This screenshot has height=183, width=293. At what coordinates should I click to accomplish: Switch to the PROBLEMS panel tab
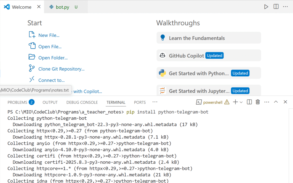pyautogui.click(x=17, y=102)
